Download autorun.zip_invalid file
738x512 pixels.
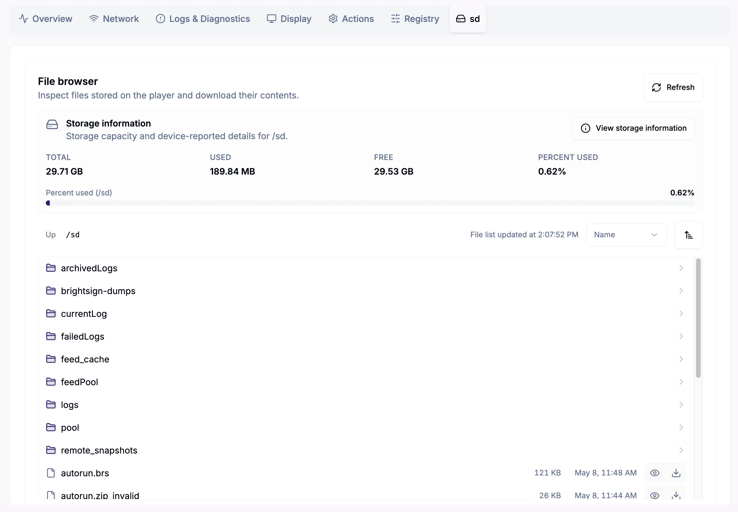point(676,495)
